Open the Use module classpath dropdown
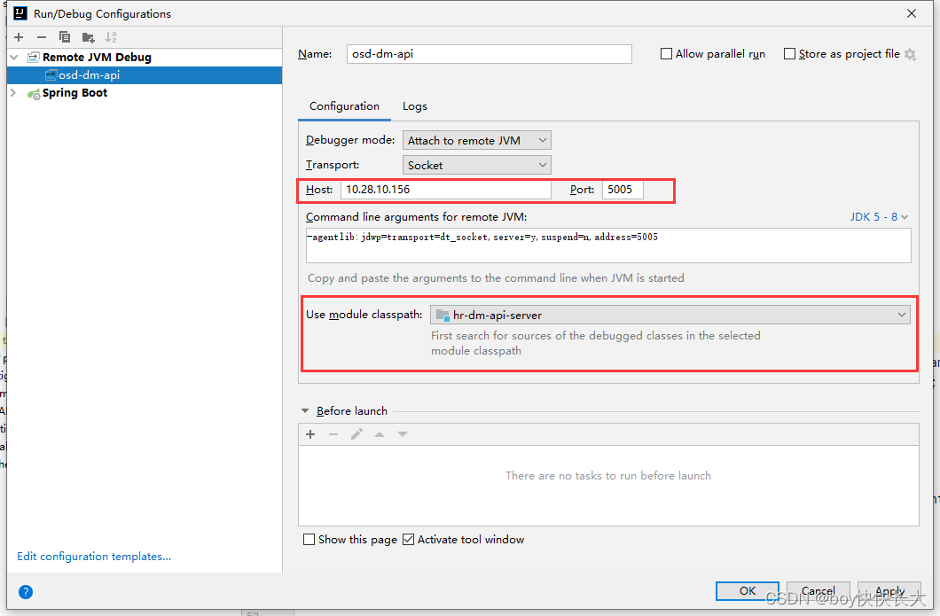Screen dimensions: 940x616 (x=670, y=315)
